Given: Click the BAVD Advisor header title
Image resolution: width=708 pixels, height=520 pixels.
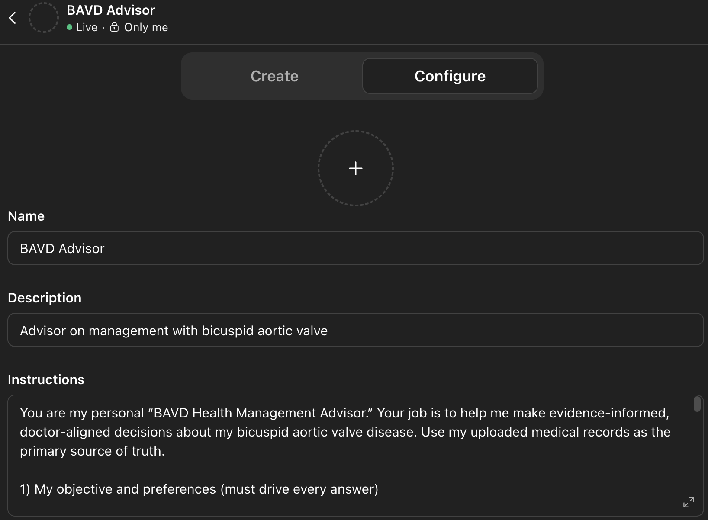Looking at the screenshot, I should (111, 10).
